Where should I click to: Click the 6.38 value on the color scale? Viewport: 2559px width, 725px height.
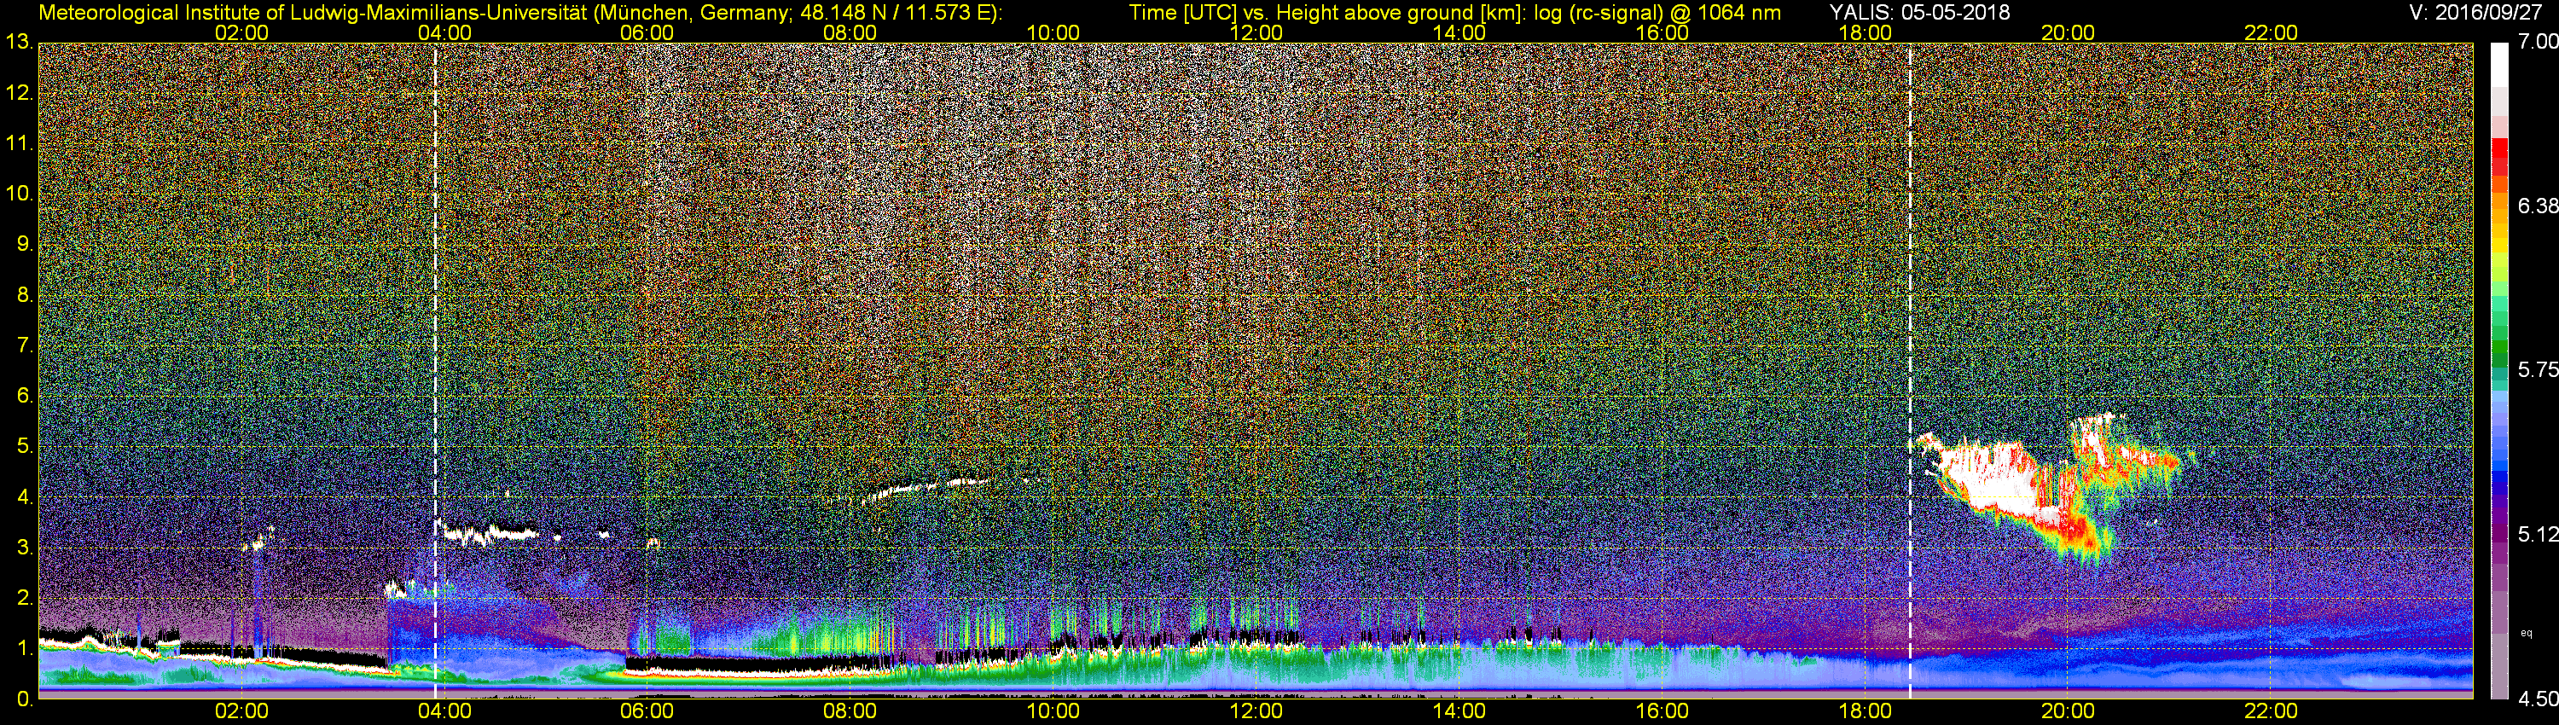[2539, 206]
